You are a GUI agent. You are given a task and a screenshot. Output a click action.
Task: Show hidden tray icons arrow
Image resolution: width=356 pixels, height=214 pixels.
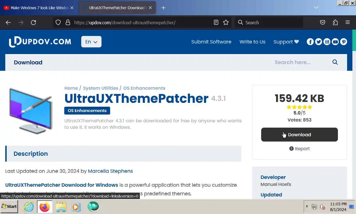click(307, 206)
